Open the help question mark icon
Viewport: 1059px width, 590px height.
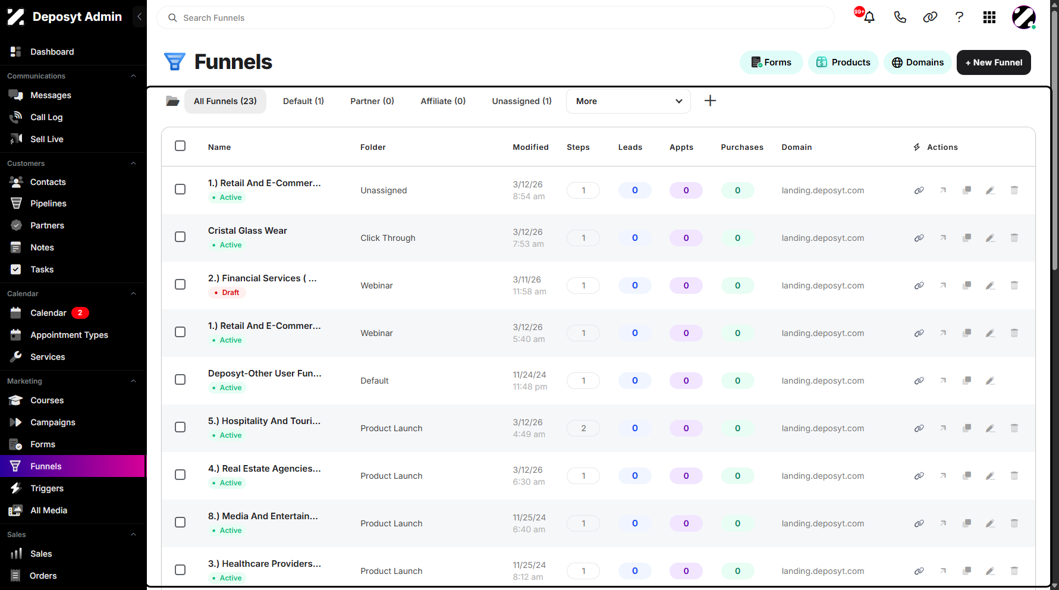(x=959, y=17)
